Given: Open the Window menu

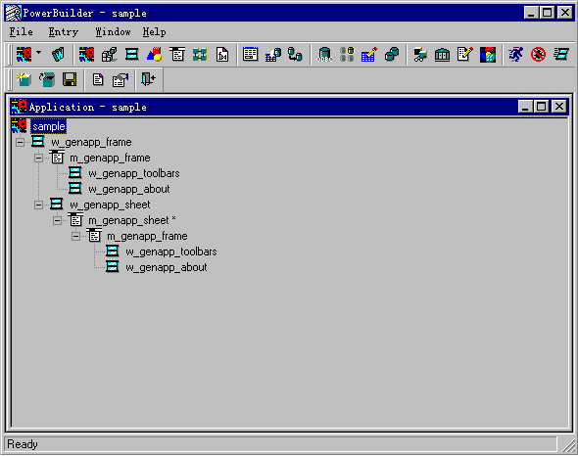Looking at the screenshot, I should 113,32.
